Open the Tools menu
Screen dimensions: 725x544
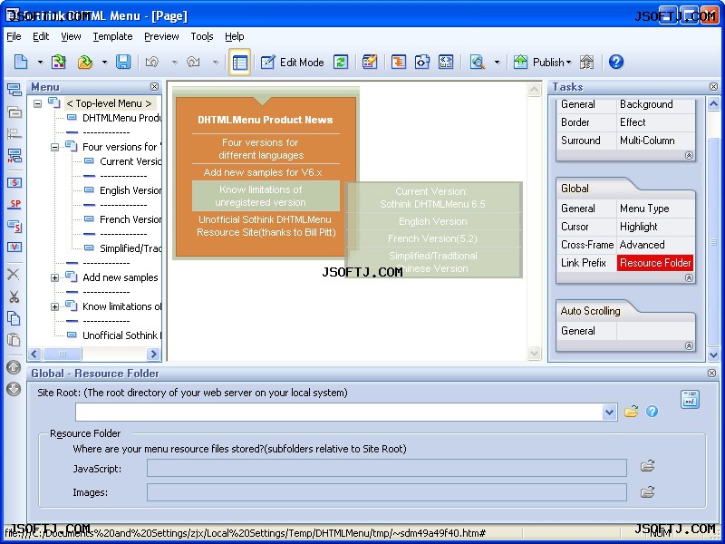202,36
